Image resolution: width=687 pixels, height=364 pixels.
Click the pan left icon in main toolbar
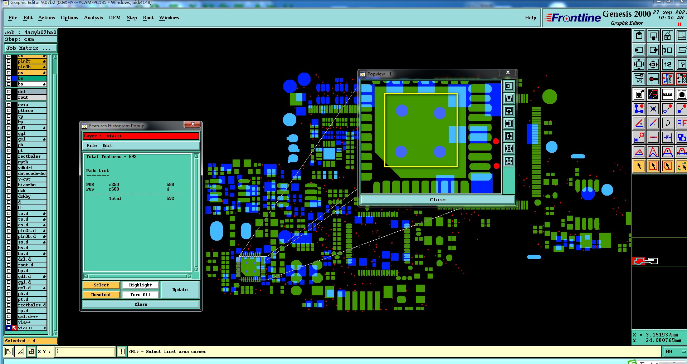click(x=639, y=50)
